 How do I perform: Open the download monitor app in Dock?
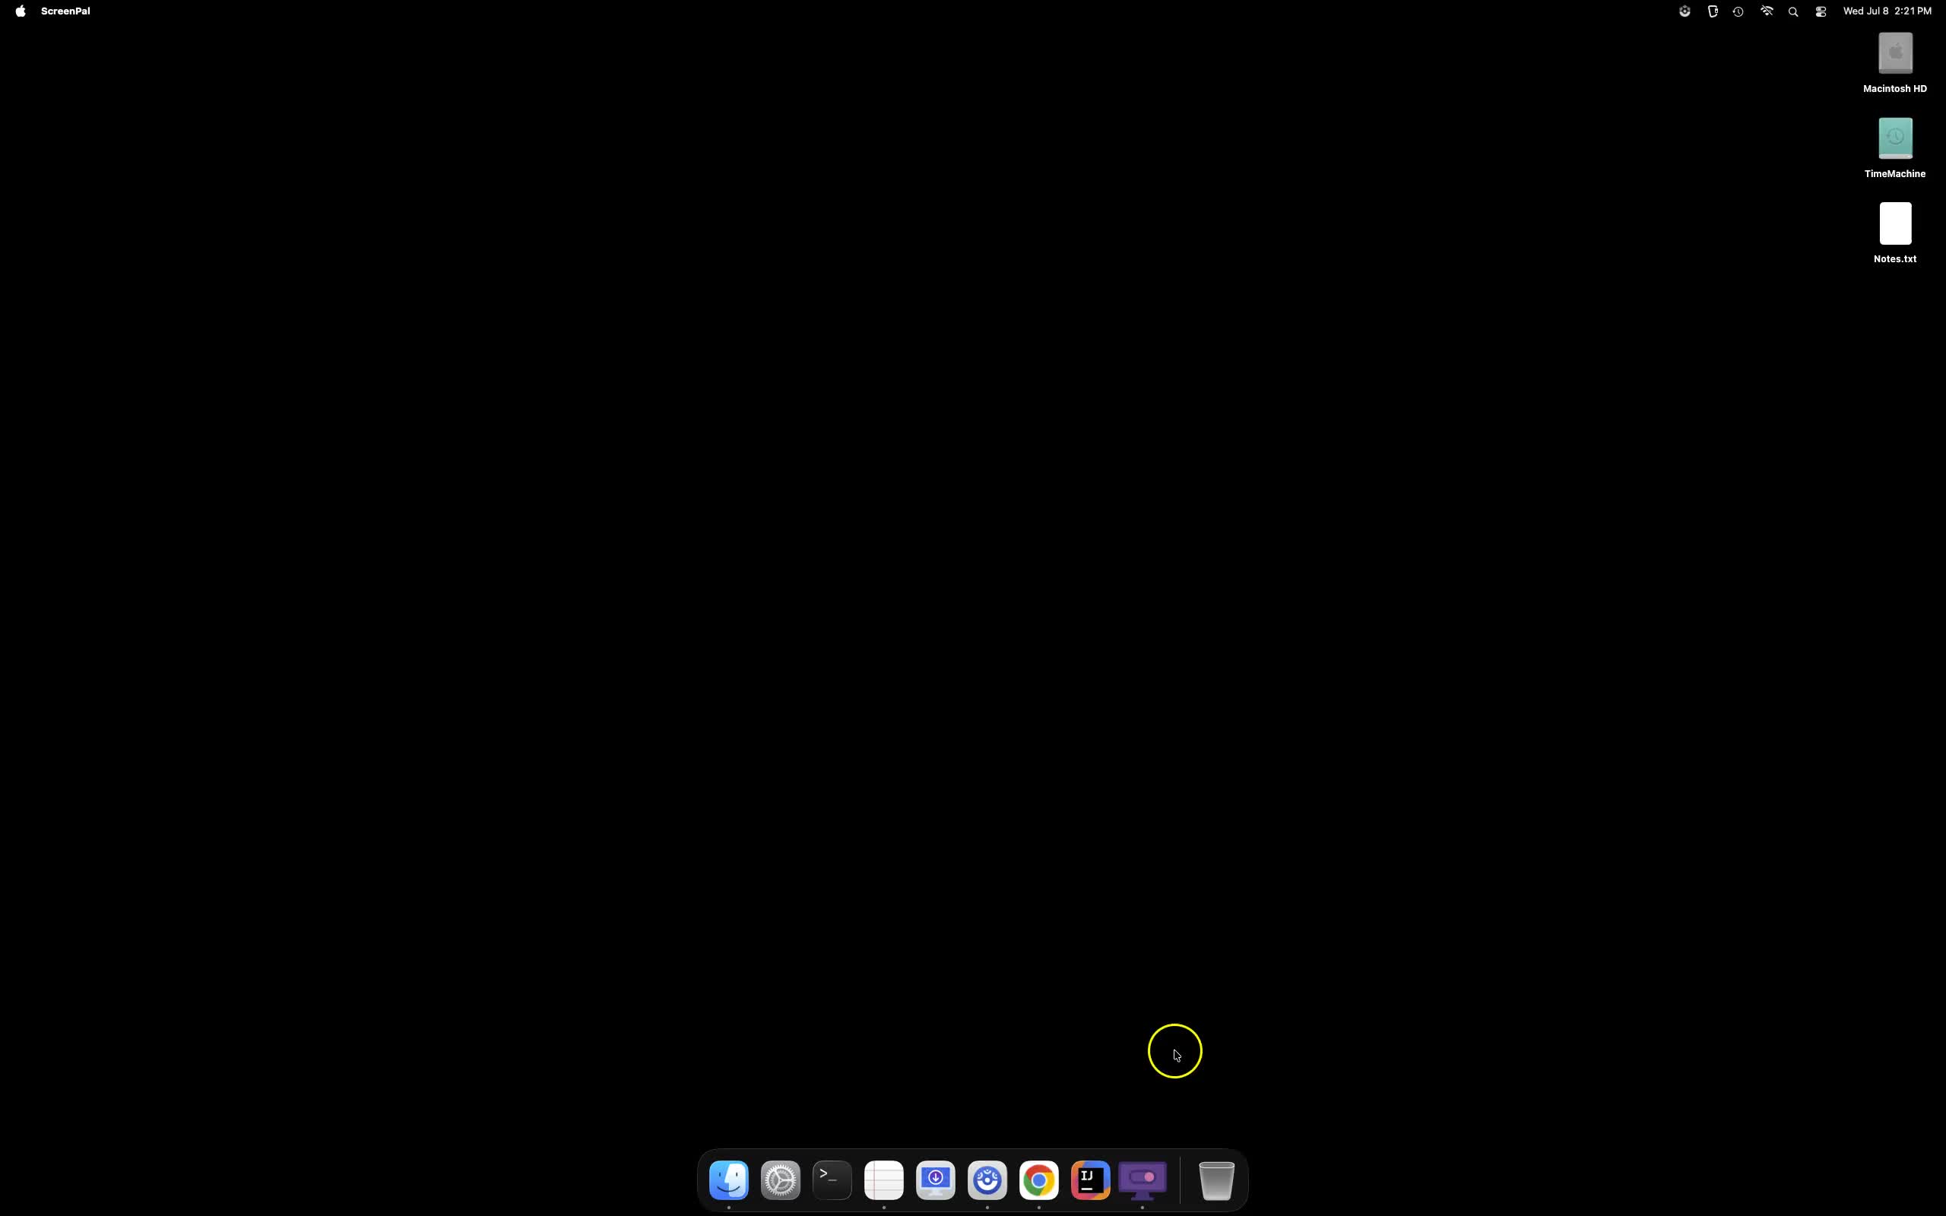[935, 1180]
